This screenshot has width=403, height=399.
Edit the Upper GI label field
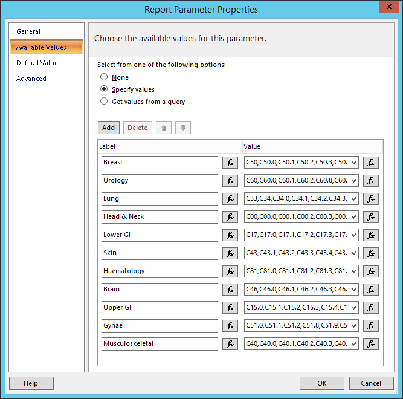pos(160,308)
